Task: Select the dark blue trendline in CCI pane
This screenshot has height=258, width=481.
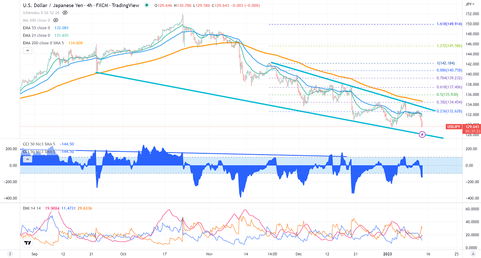Action: click(184, 153)
